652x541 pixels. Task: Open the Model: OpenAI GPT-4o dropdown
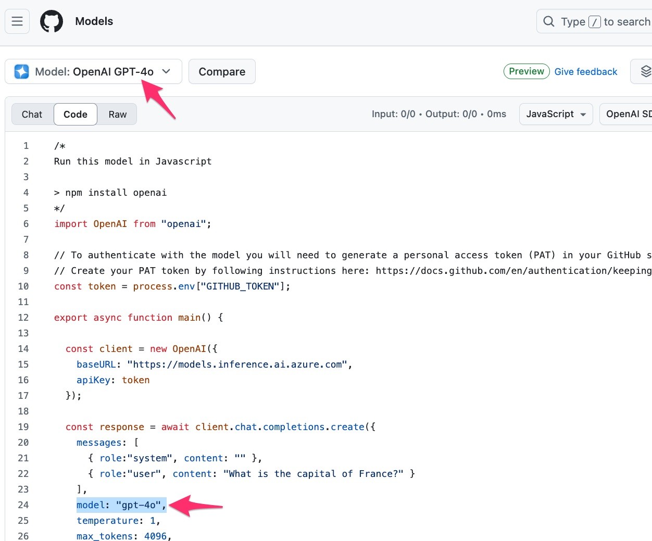click(x=93, y=71)
